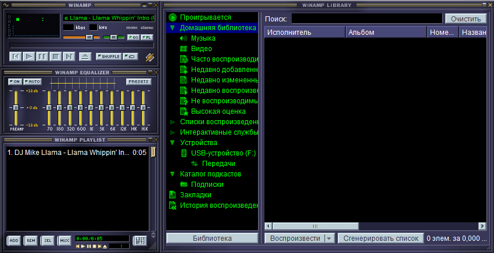Image resolution: width=494 pixels, height=253 pixels.
Task: Start playback with the Play button
Action: 28,57
